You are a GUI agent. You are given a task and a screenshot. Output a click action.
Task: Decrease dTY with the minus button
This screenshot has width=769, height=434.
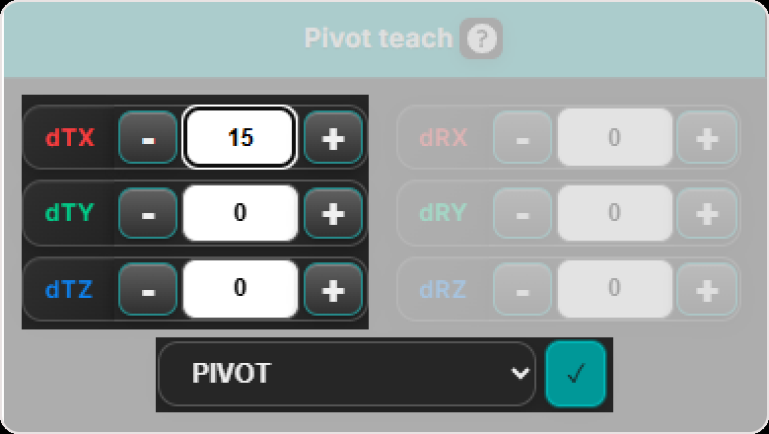tap(148, 213)
